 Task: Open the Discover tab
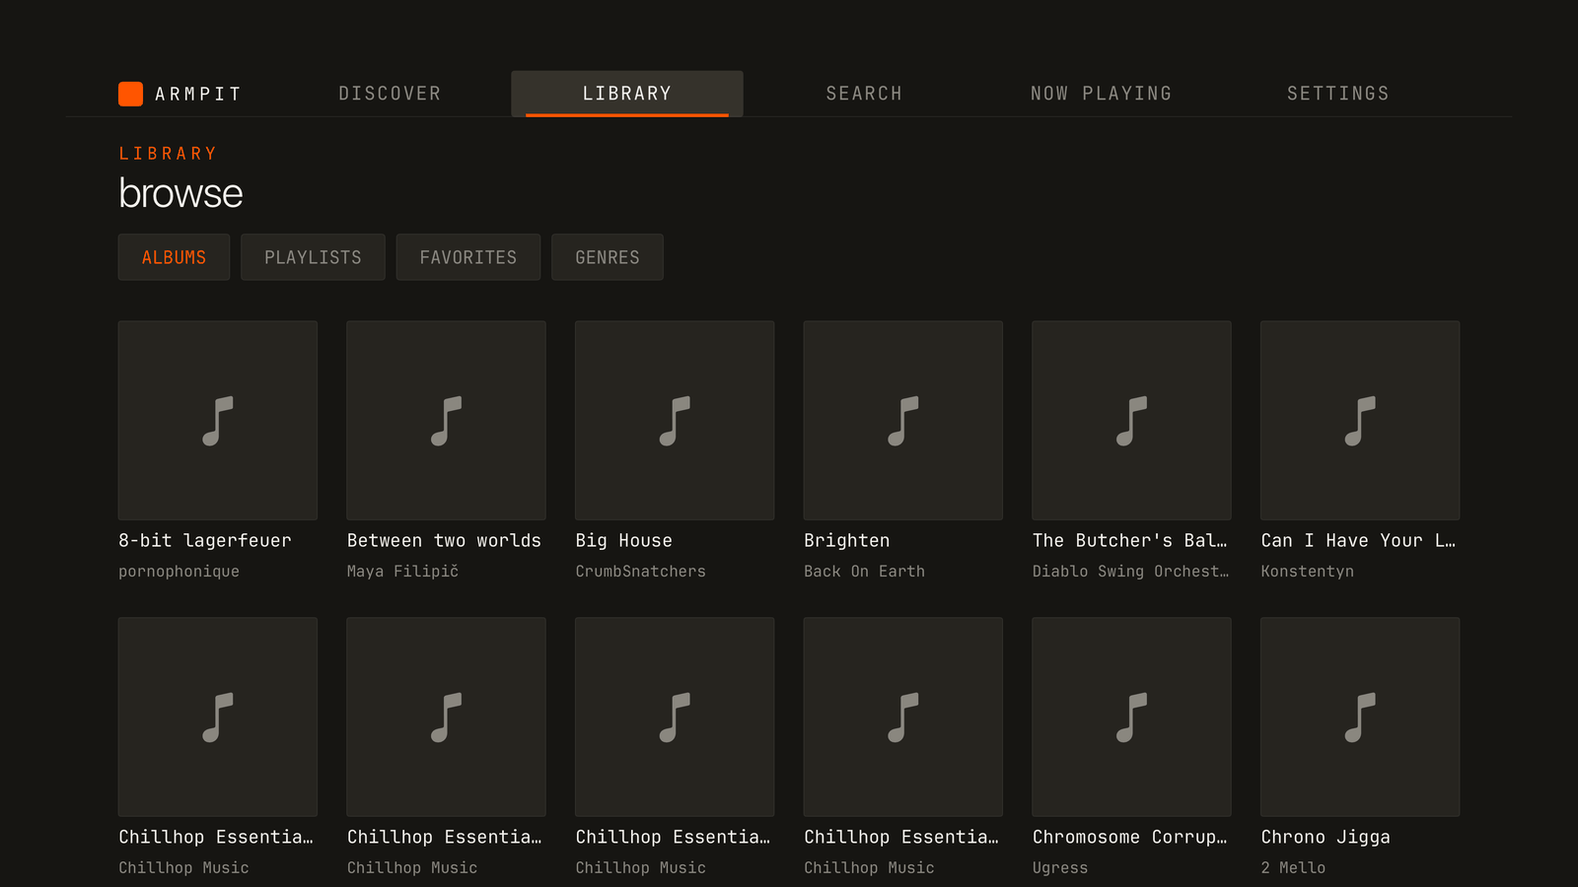(390, 94)
